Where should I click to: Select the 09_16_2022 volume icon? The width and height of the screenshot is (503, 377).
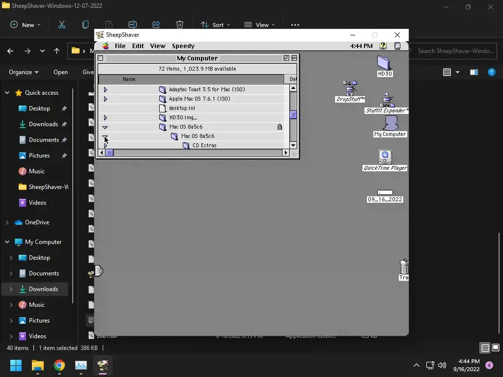(x=385, y=192)
